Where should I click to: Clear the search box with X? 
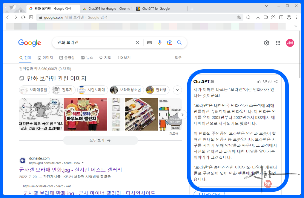point(137,43)
